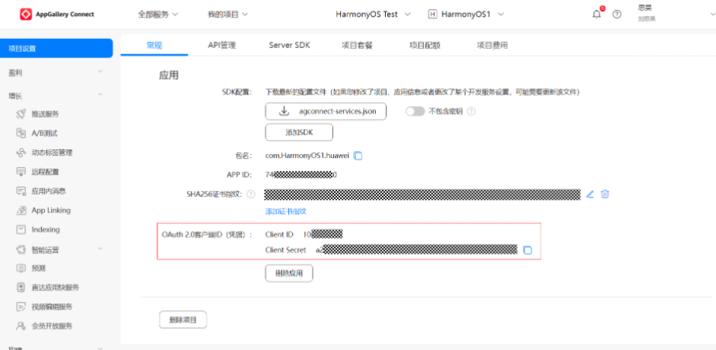This screenshot has height=350, width=716.
Task: Open the 全部服务 dropdown
Action: pos(158,14)
